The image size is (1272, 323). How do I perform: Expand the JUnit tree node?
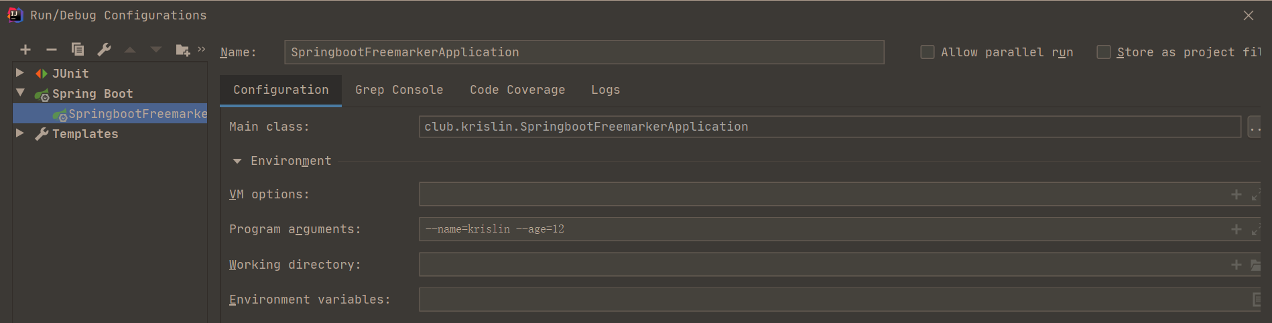point(20,73)
